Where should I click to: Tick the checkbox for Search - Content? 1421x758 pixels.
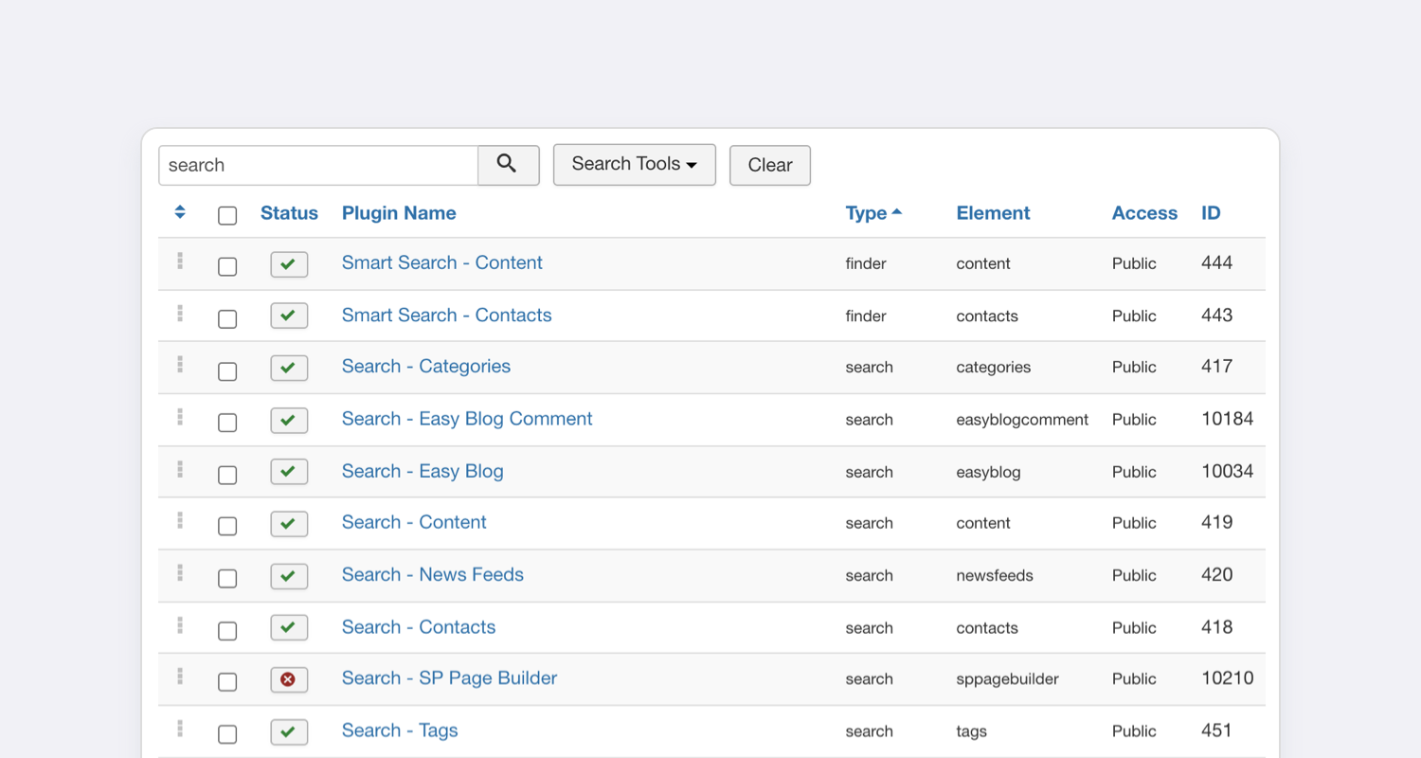[x=227, y=527]
